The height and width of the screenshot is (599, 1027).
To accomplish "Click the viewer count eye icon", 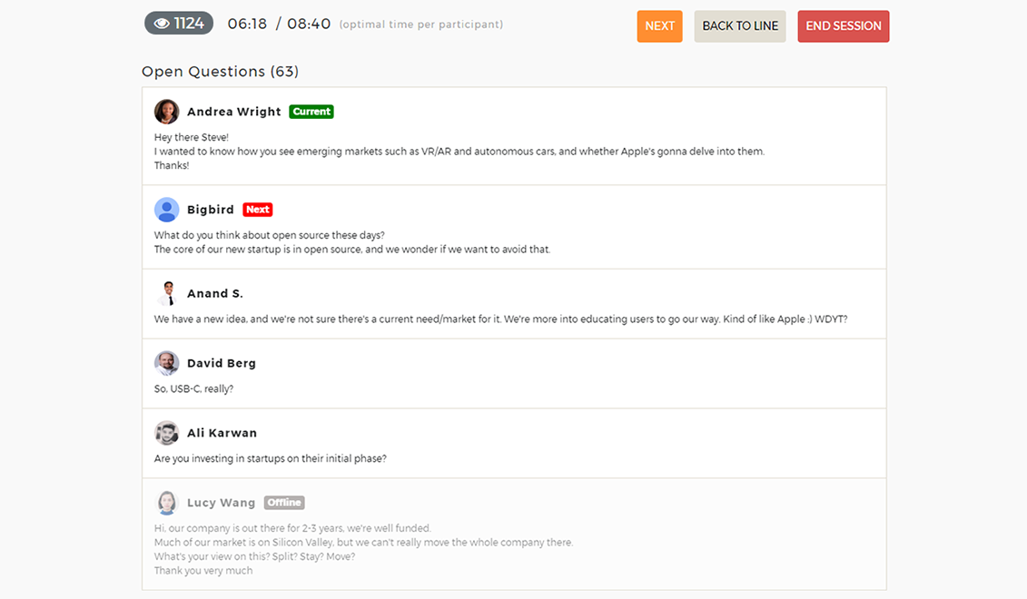I will tap(163, 23).
